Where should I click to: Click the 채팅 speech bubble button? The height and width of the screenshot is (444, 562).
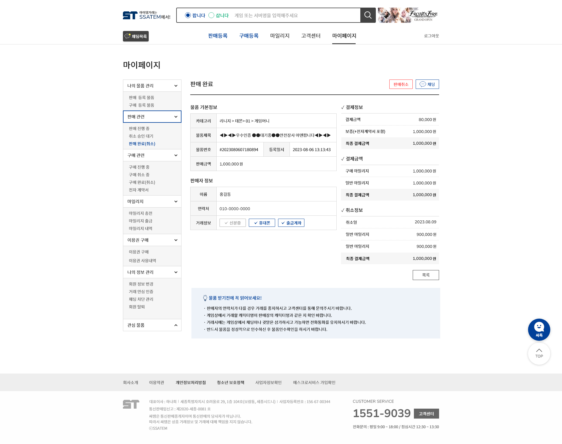coord(427,84)
